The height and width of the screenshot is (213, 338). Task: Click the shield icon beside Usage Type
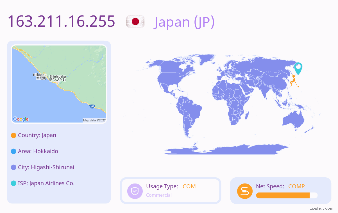135,191
